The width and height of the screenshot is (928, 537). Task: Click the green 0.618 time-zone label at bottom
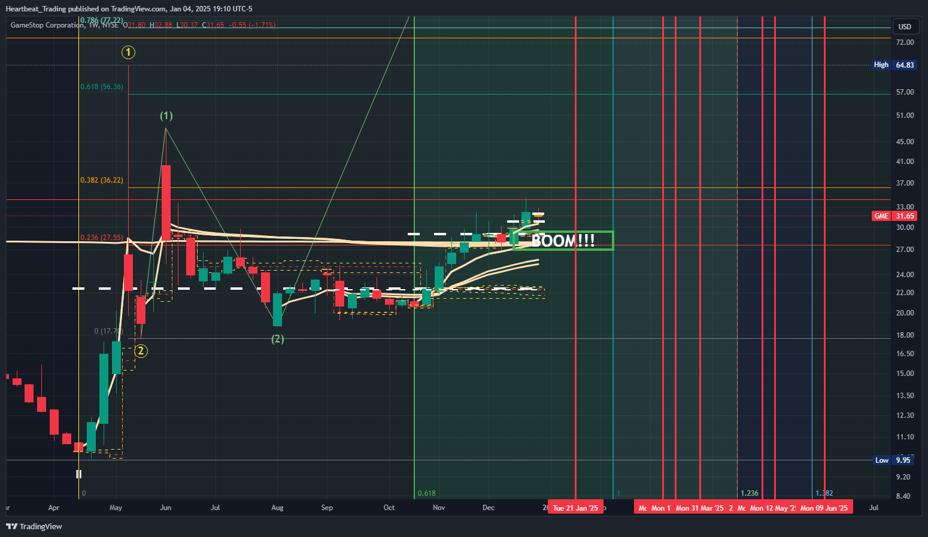(426, 493)
